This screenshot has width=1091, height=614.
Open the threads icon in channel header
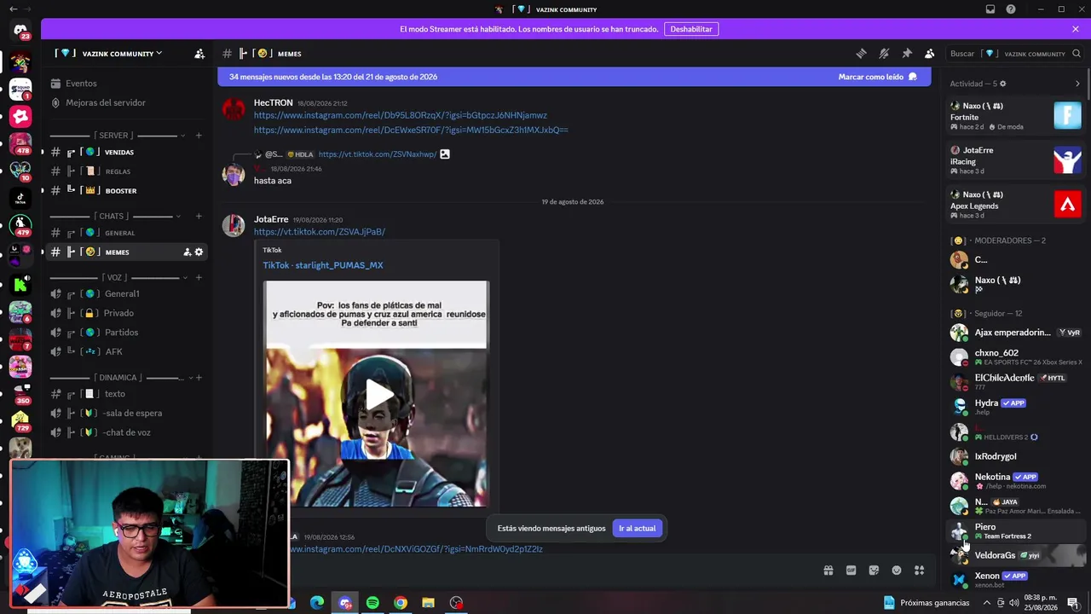(x=861, y=54)
